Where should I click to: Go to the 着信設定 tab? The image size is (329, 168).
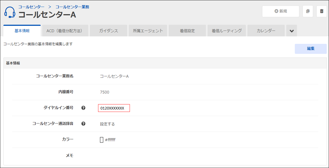[x=187, y=31]
